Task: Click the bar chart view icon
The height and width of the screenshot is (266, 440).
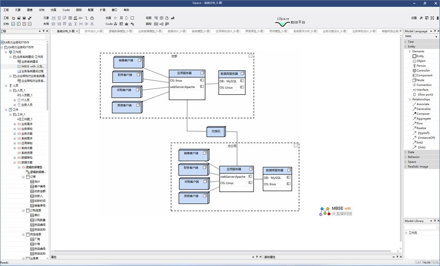Action: pos(173,18)
